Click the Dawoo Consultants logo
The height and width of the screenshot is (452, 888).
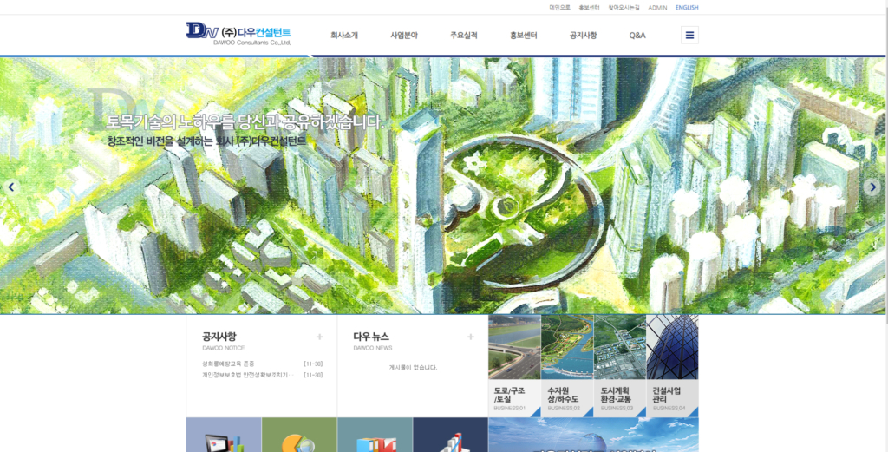tap(238, 34)
